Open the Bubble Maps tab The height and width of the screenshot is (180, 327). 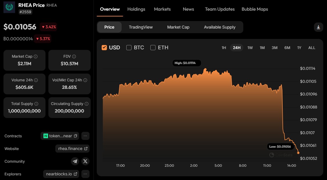(255, 9)
